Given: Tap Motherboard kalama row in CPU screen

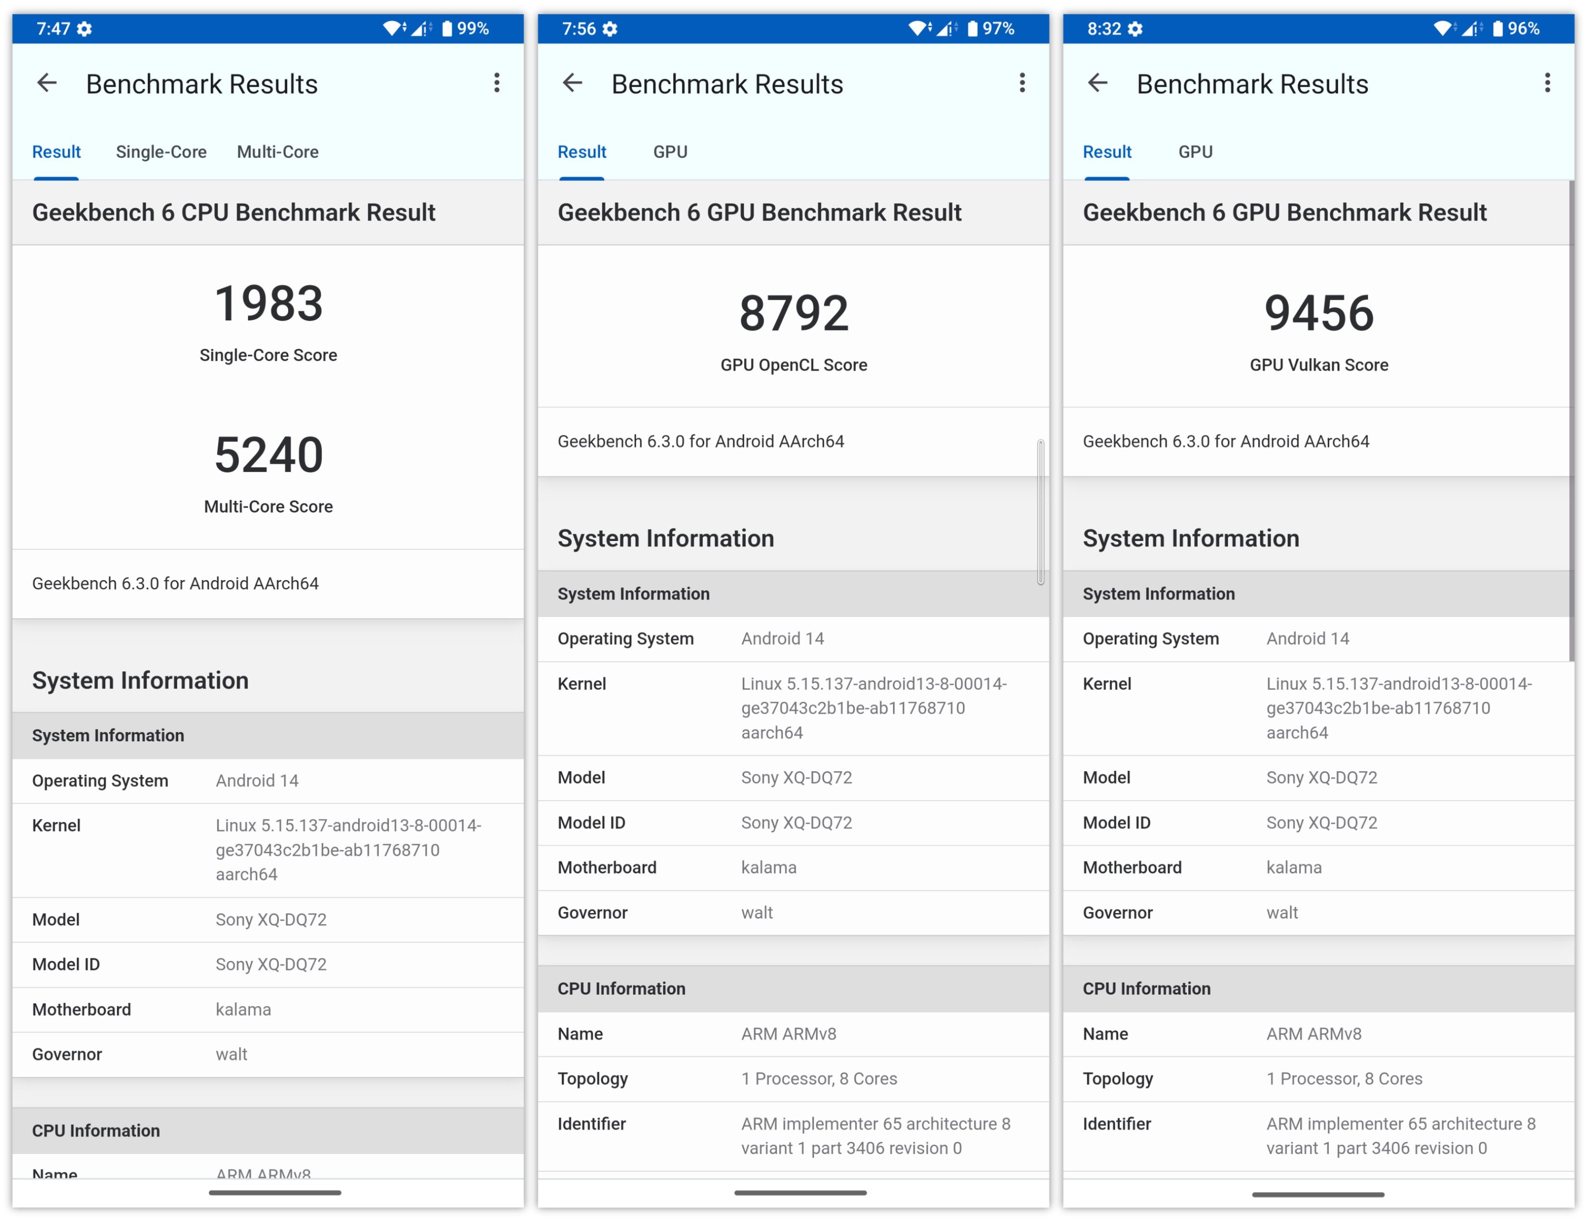Looking at the screenshot, I should tap(268, 1010).
